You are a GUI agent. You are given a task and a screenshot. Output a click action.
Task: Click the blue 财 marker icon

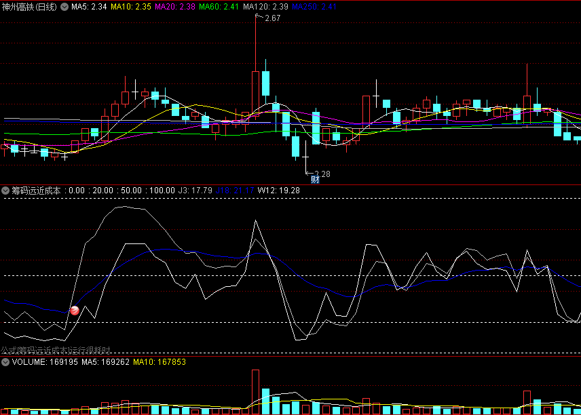(x=315, y=180)
